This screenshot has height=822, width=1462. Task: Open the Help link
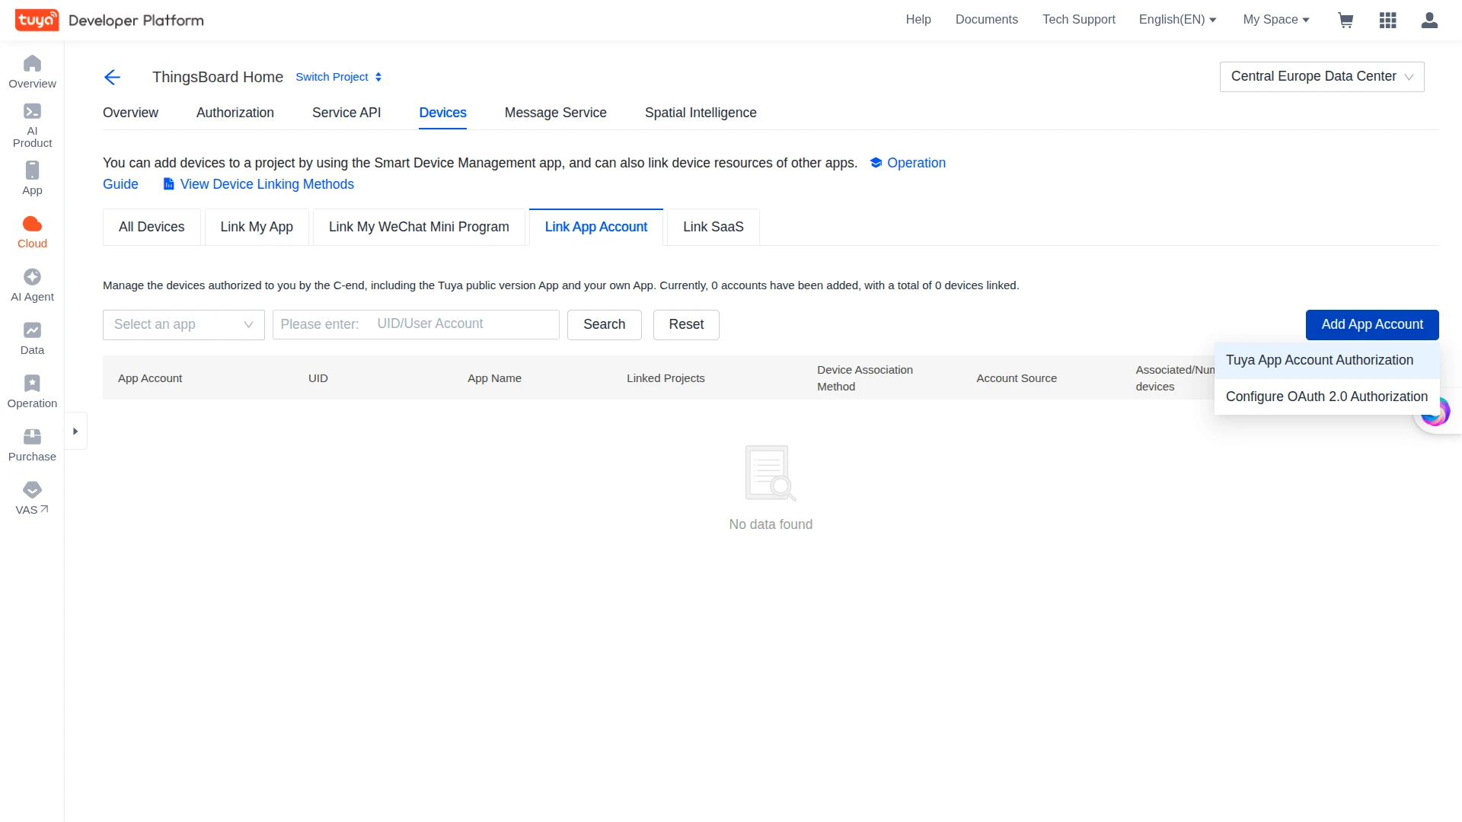pos(918,20)
